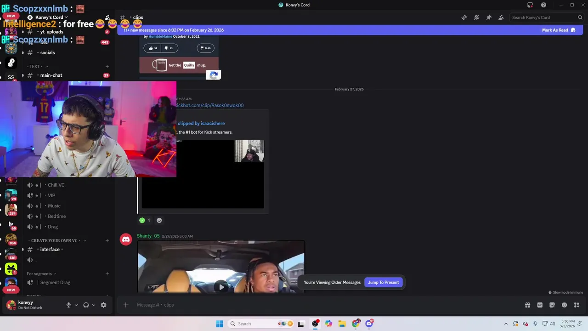The width and height of the screenshot is (588, 331).
Task: Collapse the TEXT category
Action: 37,67
